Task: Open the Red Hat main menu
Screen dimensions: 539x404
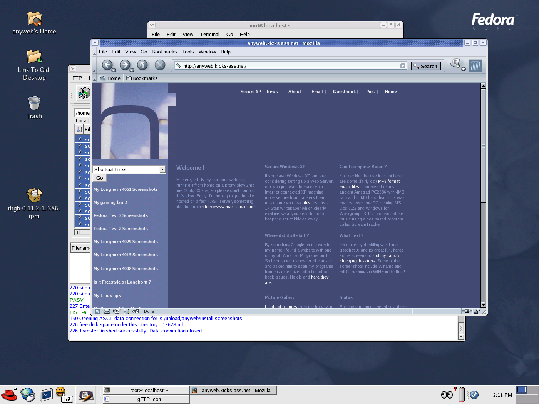Action: coord(9,394)
